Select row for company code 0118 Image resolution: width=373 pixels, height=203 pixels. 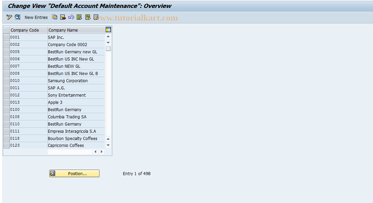tap(7, 138)
